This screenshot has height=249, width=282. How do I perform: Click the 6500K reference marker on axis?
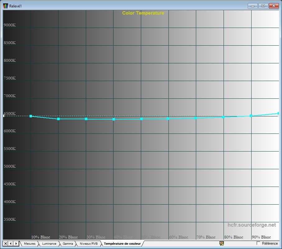(x=4, y=116)
